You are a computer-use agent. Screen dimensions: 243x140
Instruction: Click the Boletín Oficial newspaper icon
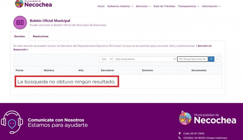(x=20, y=22)
